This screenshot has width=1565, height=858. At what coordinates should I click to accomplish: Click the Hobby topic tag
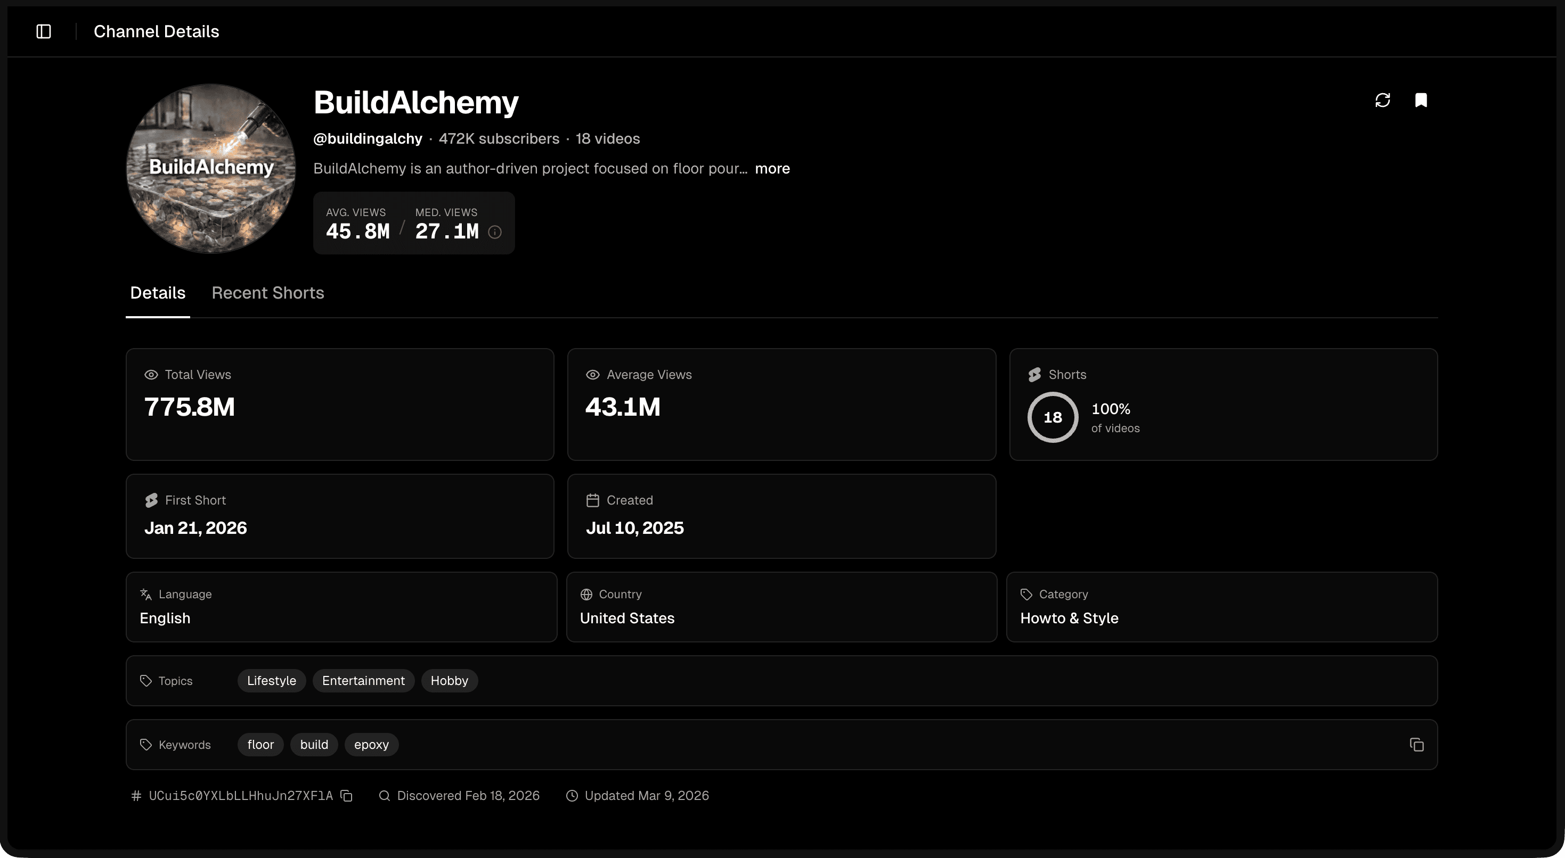(x=449, y=680)
